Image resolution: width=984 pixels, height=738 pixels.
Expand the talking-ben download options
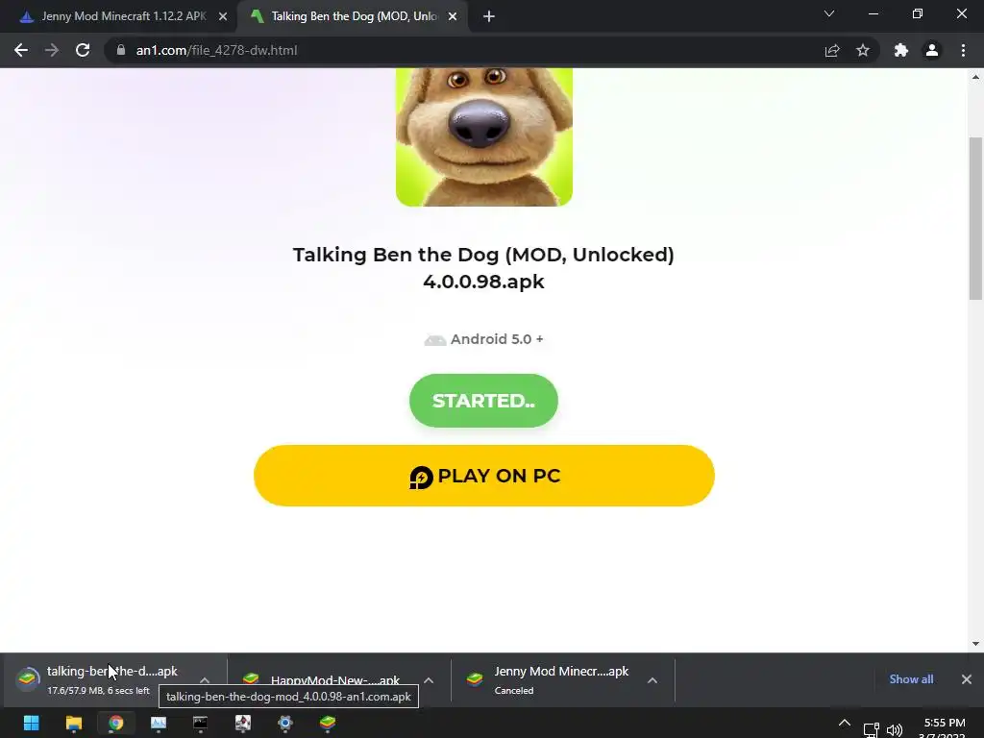pyautogui.click(x=205, y=680)
